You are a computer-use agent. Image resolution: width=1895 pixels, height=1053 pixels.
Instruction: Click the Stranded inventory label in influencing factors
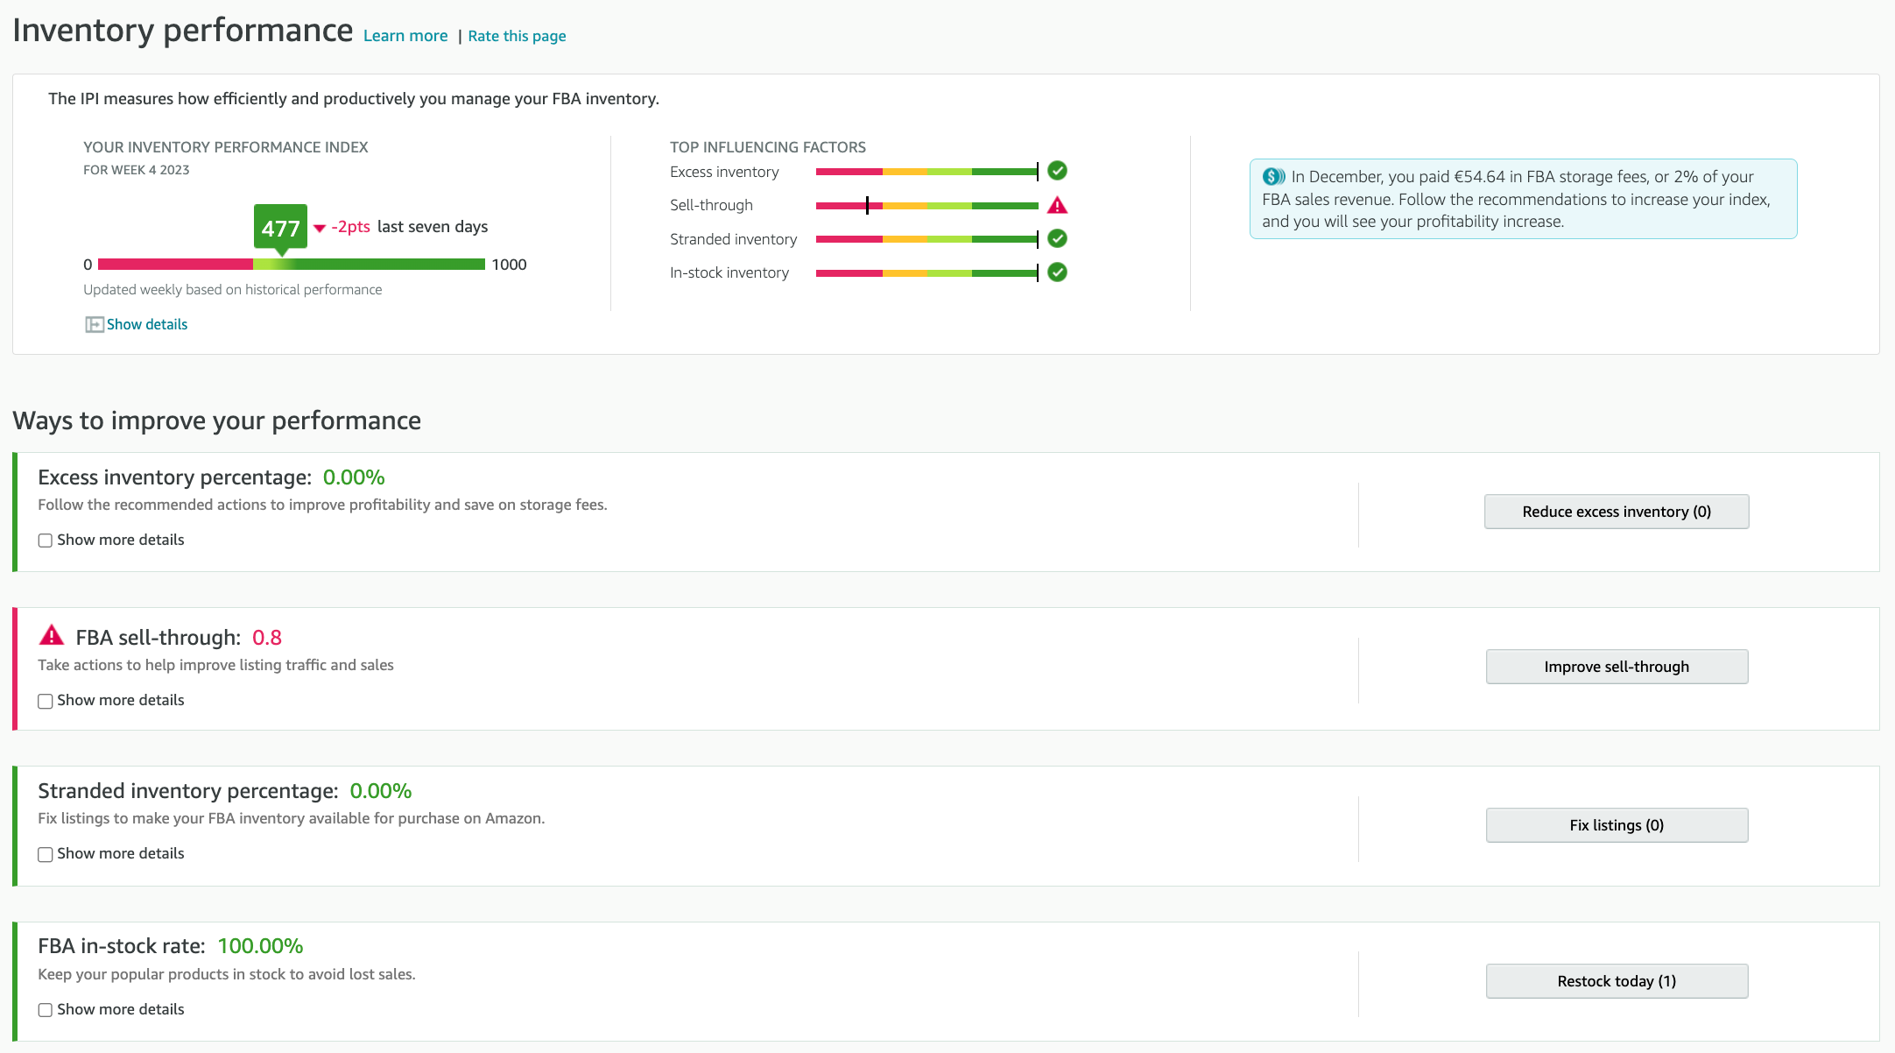click(734, 239)
